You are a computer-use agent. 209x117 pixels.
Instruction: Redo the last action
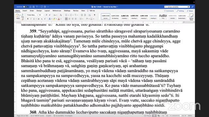pyautogui.click(x=42, y=7)
